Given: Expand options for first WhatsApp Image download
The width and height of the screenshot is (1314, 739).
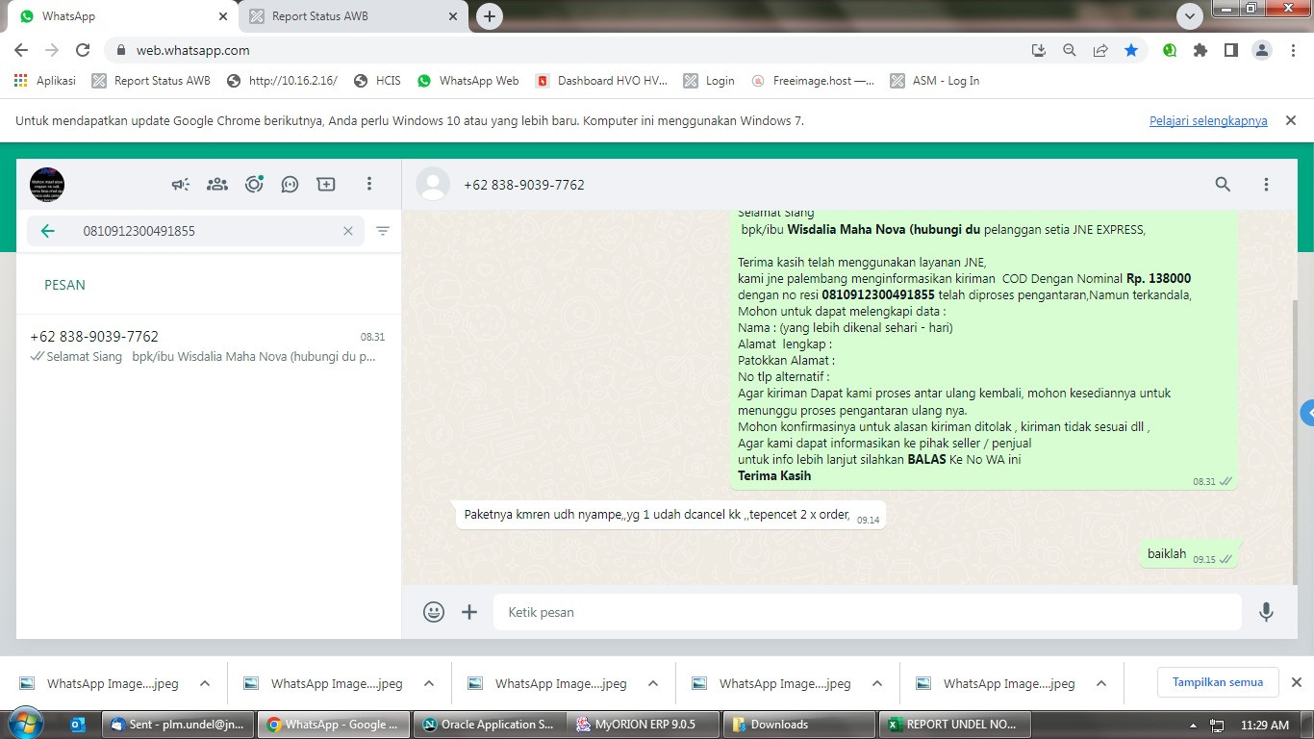Looking at the screenshot, I should (x=205, y=684).
